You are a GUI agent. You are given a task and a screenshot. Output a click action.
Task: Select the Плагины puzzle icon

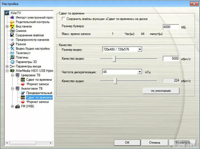coord(12,57)
